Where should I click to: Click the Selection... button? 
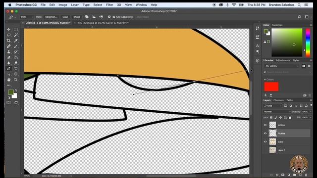51,17
